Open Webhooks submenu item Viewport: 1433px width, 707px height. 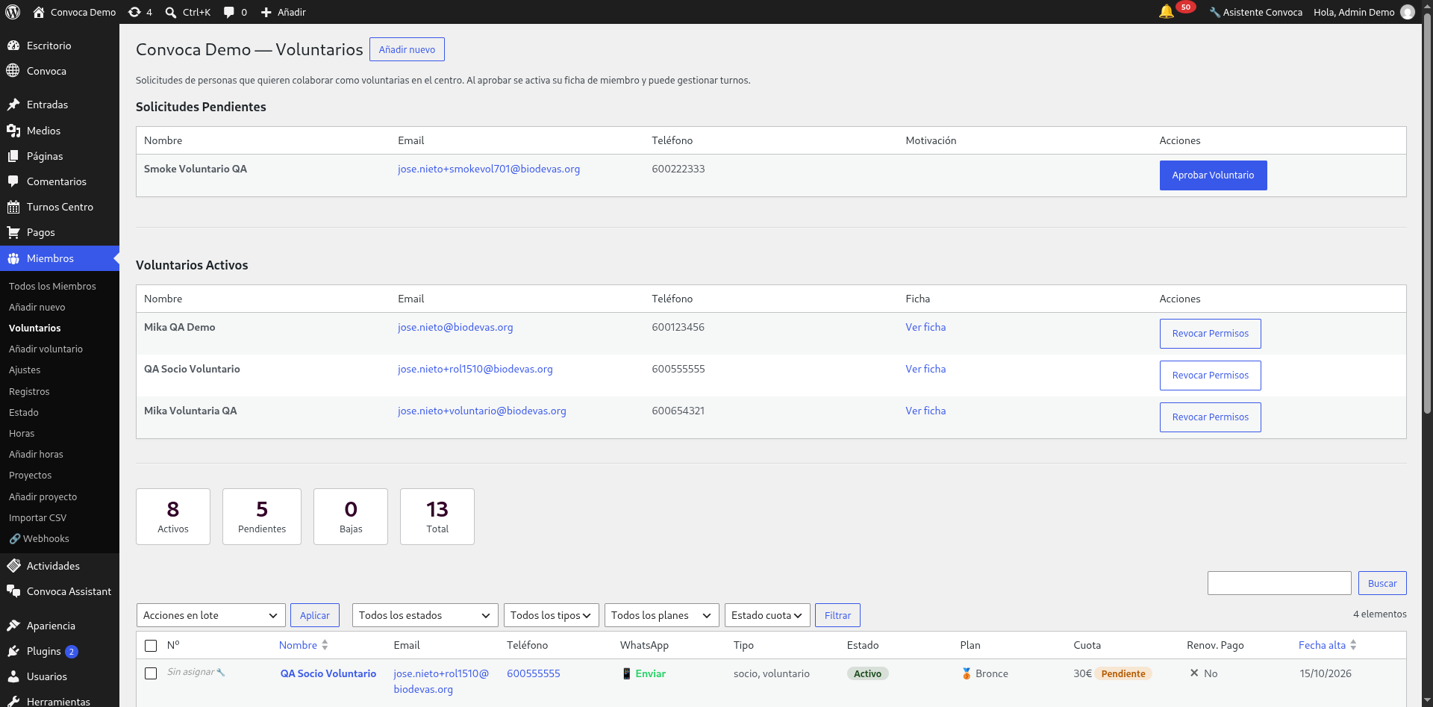[39, 538]
